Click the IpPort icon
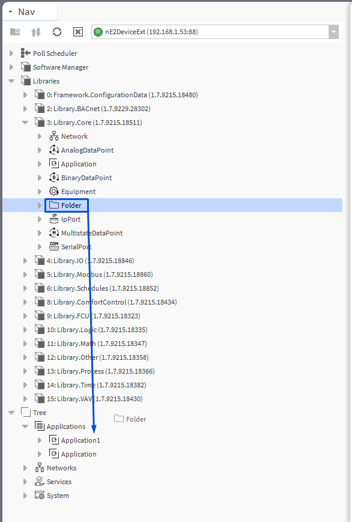The height and width of the screenshot is (522, 352). pos(53,219)
